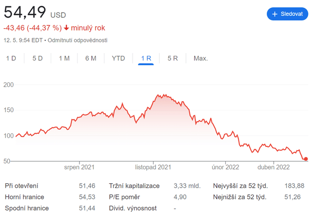Viewport: 317px width, 214px height.
Task: Click the P/E poměr label
Action: [124, 197]
